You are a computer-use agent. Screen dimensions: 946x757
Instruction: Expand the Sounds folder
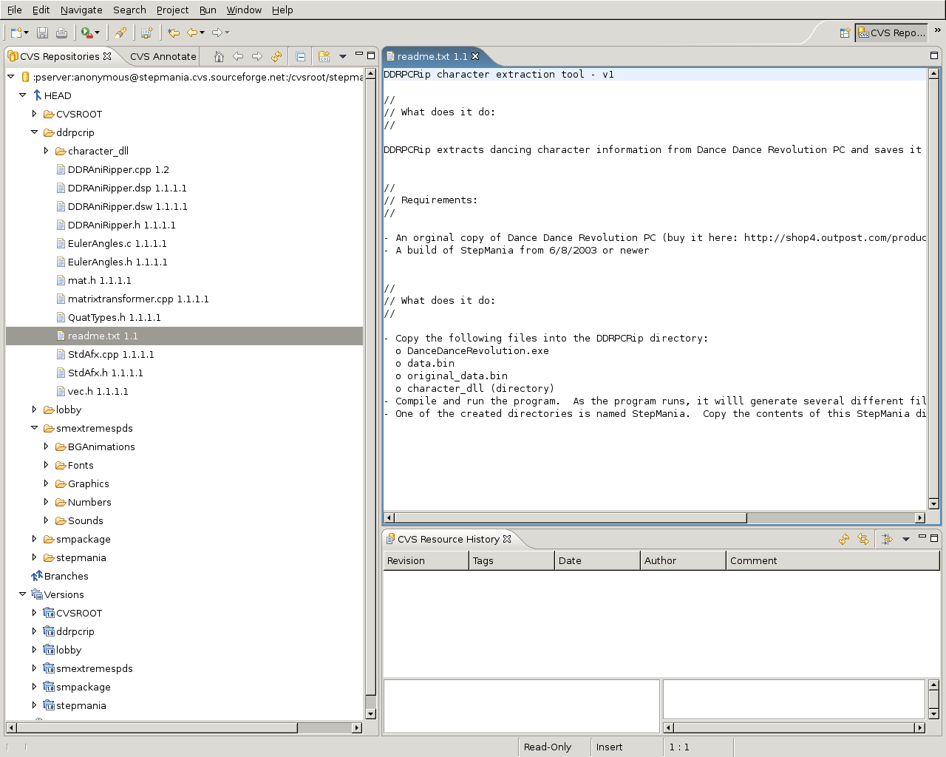tap(46, 520)
